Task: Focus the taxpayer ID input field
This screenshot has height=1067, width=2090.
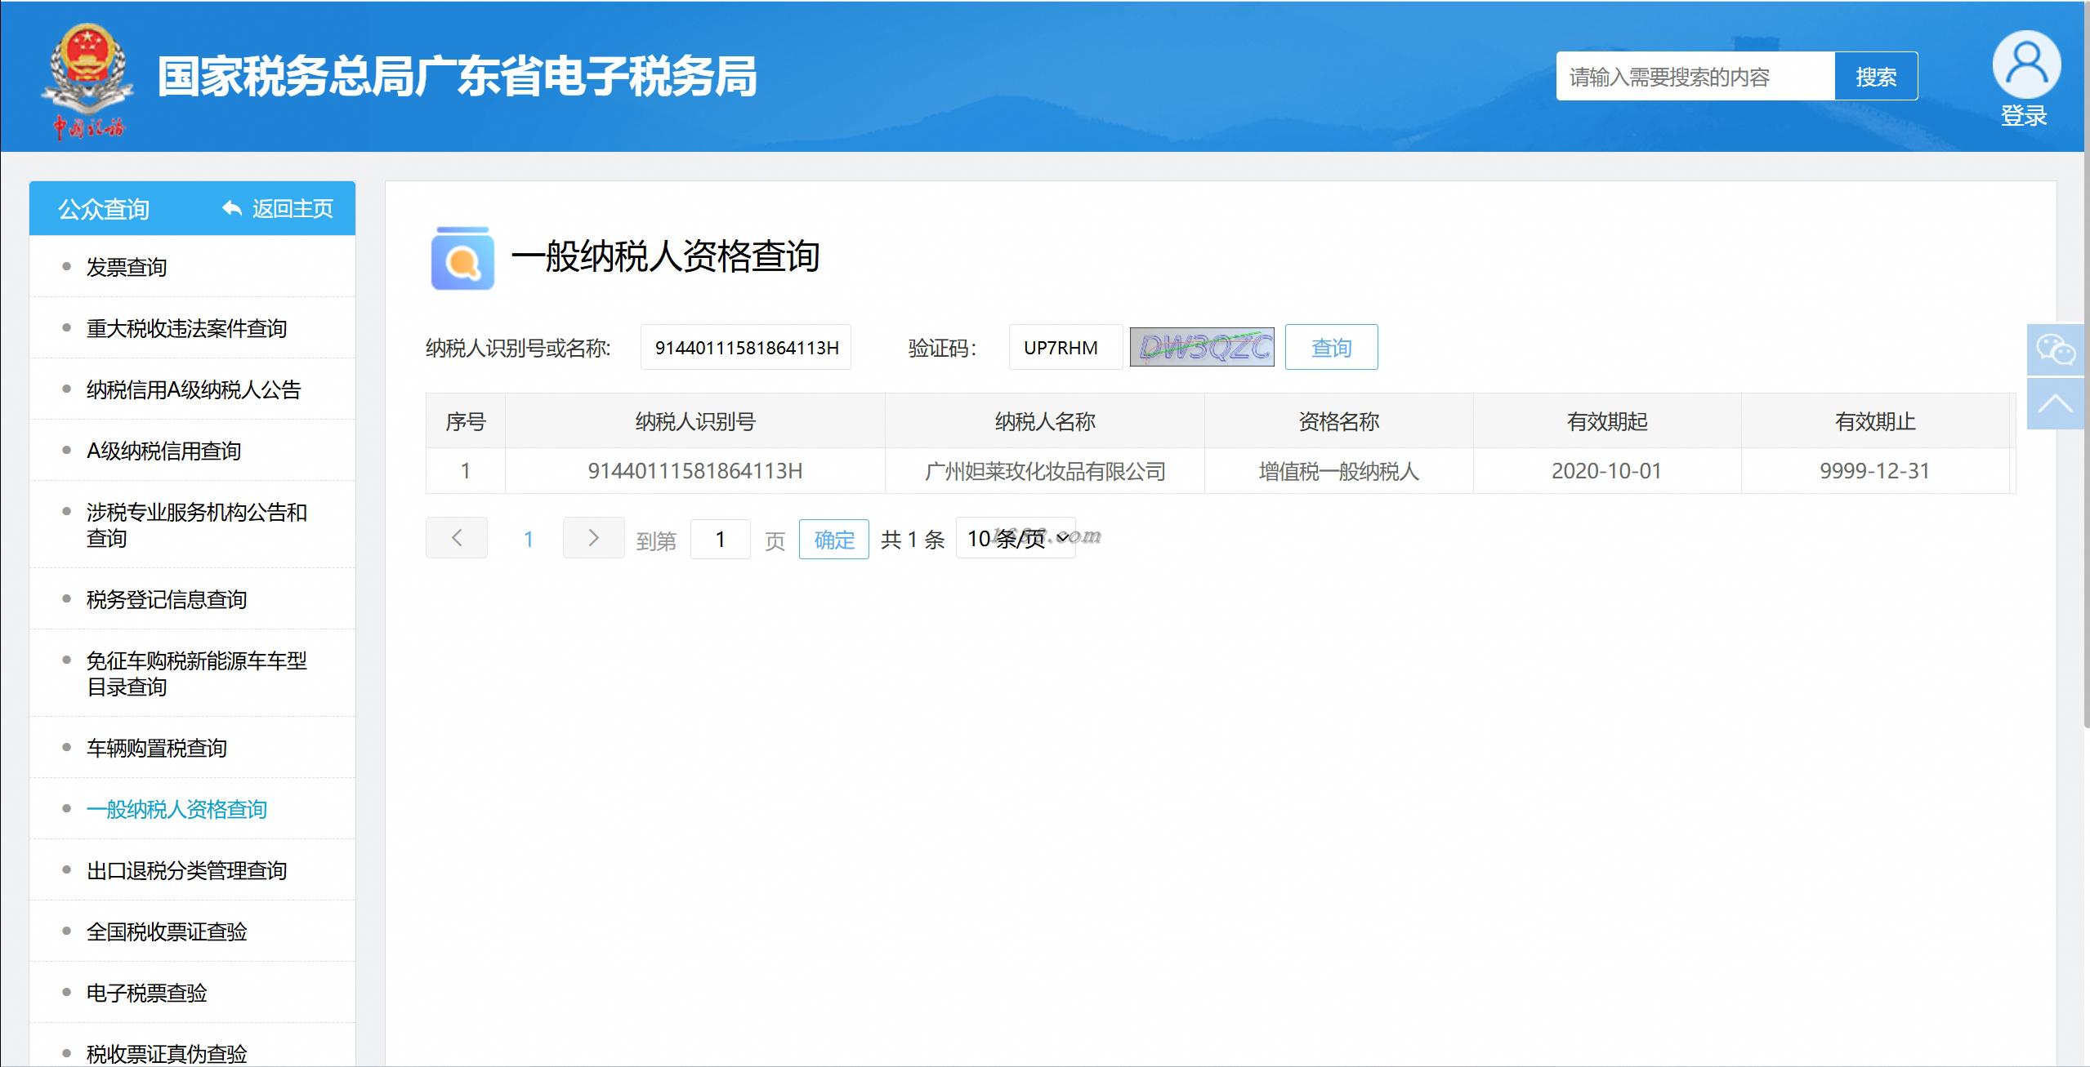Action: point(745,348)
